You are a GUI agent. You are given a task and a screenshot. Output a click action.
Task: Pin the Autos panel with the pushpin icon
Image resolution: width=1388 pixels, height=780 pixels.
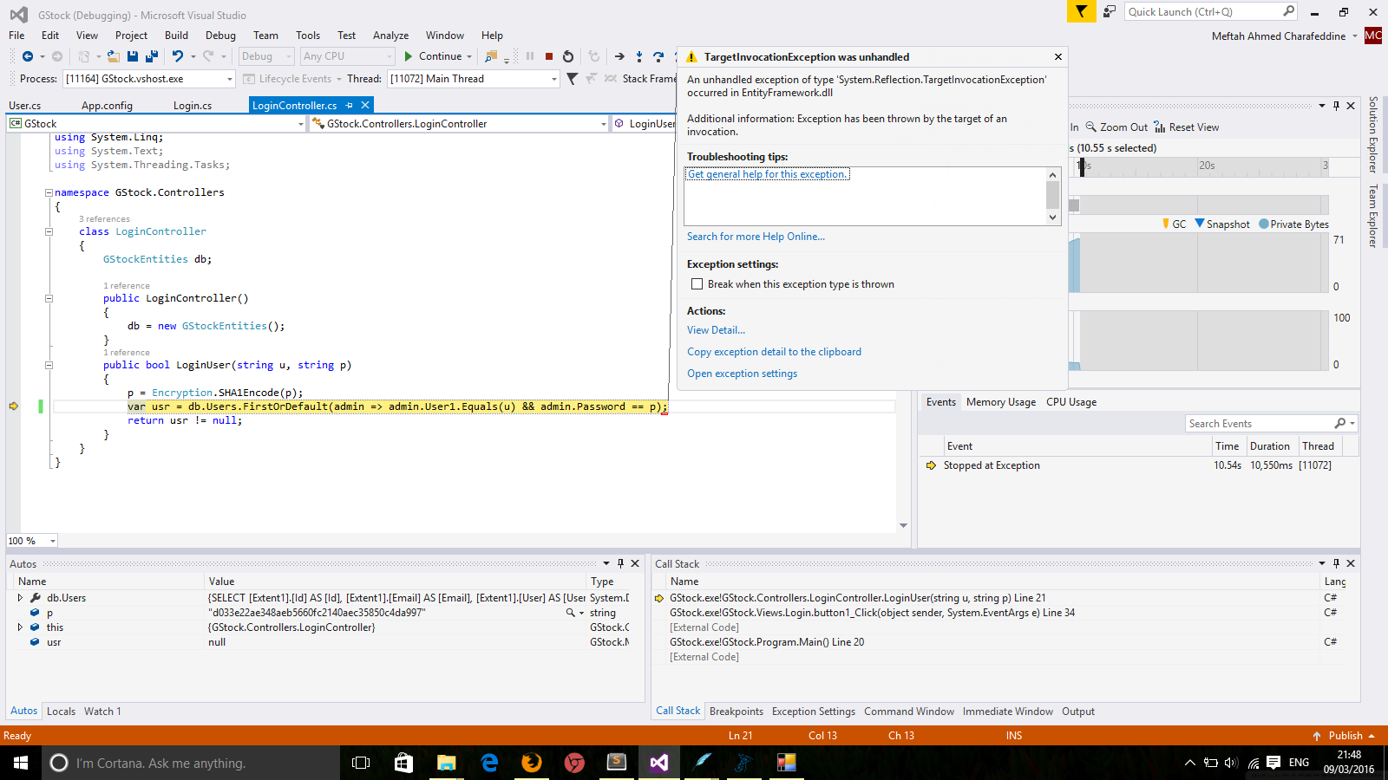tap(620, 563)
